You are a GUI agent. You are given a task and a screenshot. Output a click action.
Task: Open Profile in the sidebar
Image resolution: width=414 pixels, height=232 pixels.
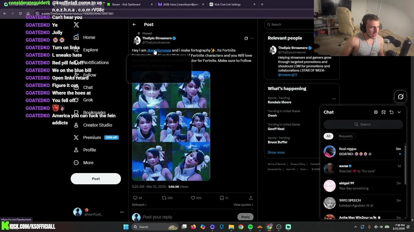pos(85,150)
